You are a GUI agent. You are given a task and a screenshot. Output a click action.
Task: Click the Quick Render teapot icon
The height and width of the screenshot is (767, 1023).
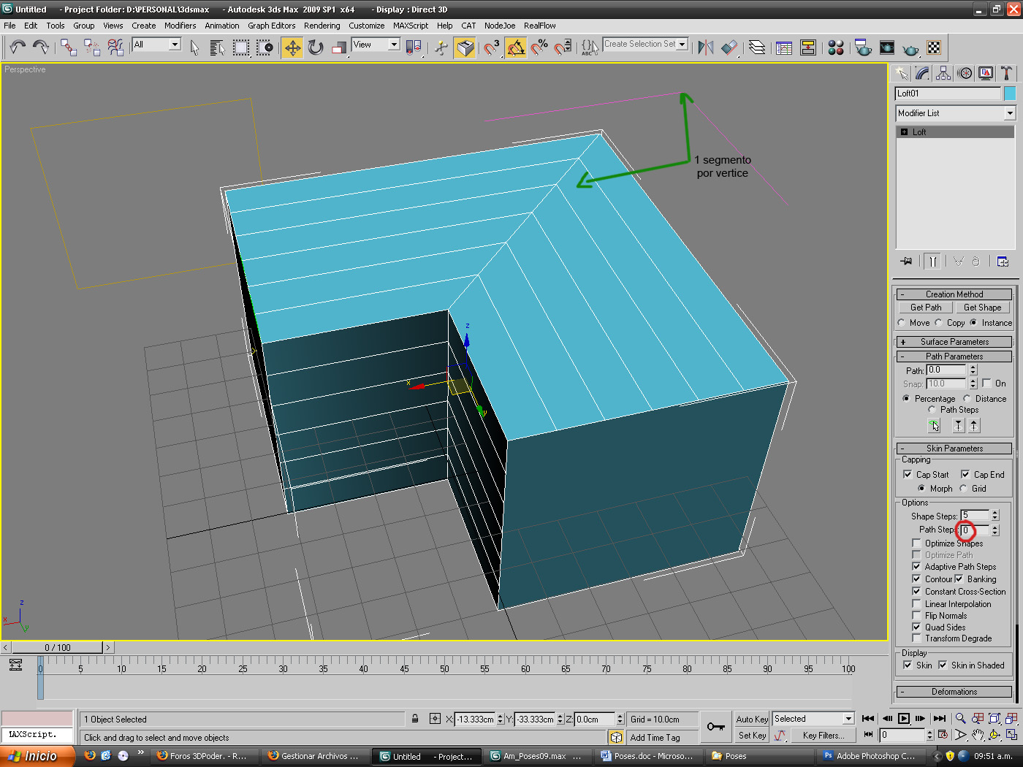point(910,49)
